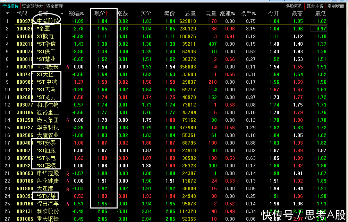Sort the list by 换手% header
This screenshot has width=348, height=222.
(x=248, y=13)
